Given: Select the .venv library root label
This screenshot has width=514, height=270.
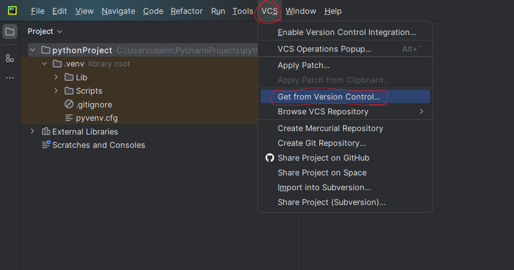Looking at the screenshot, I should point(97,64).
